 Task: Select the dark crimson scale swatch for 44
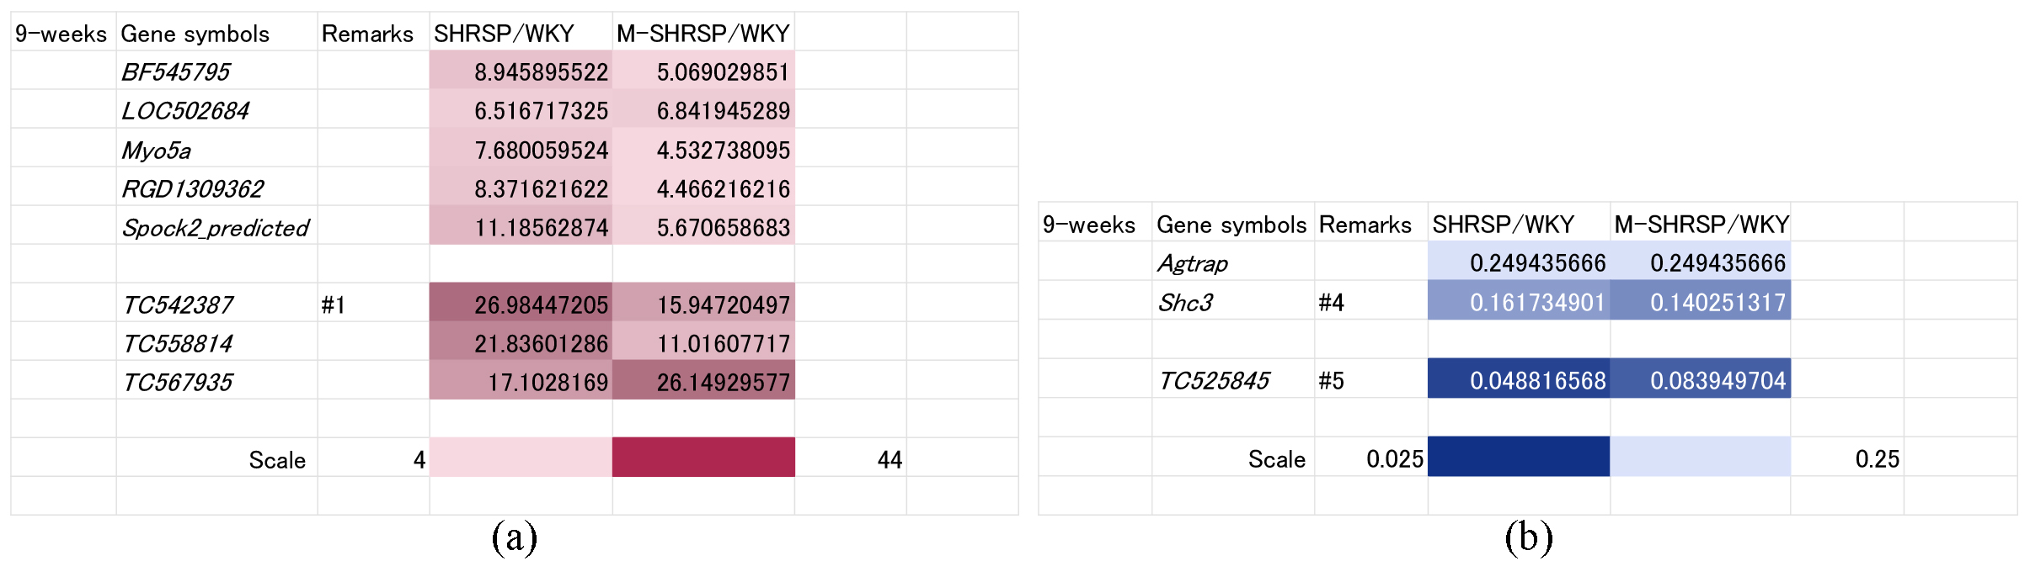(703, 458)
